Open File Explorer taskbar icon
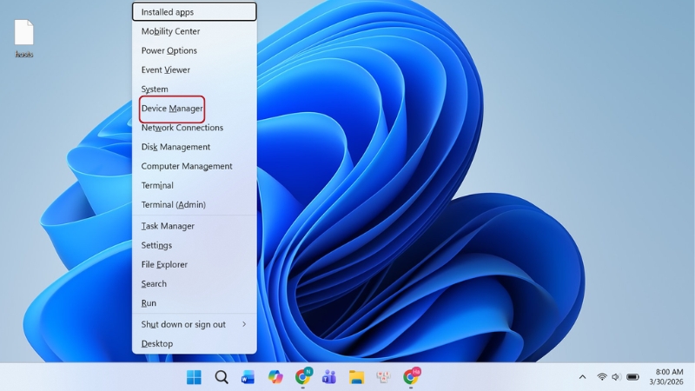This screenshot has width=695, height=391. tap(356, 377)
